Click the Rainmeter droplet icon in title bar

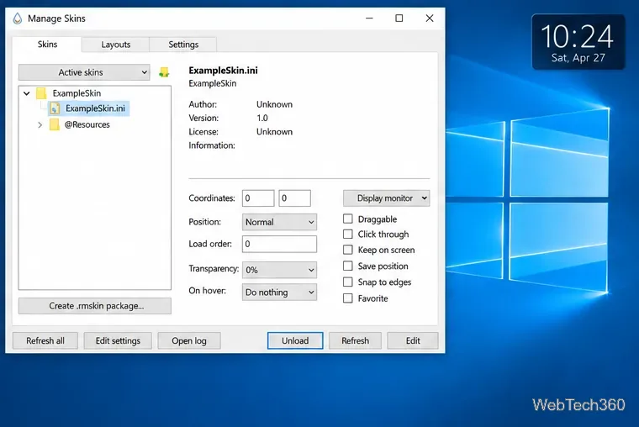17,18
